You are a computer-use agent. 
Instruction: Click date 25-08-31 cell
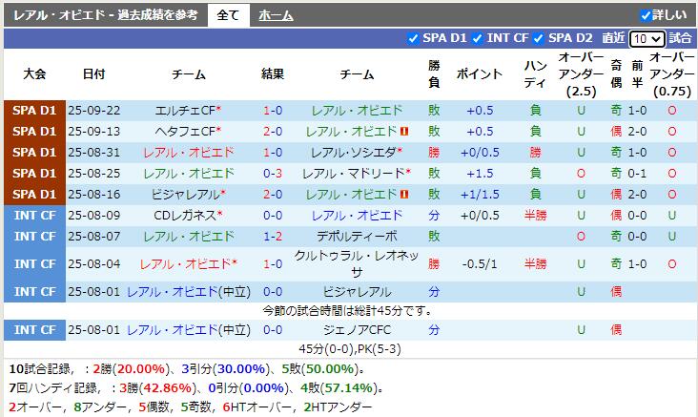click(94, 153)
